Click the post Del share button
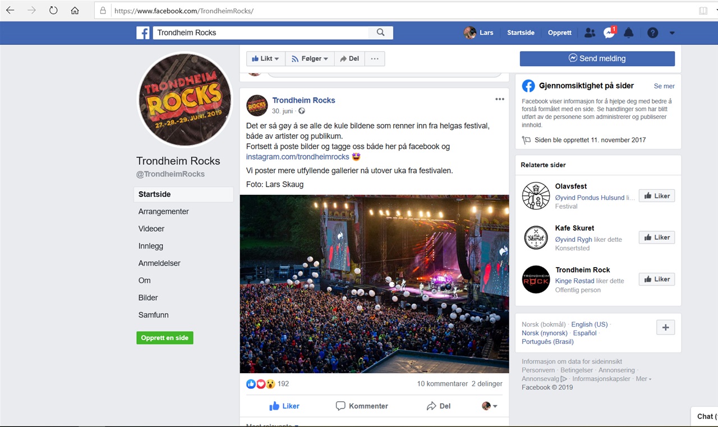 point(439,406)
